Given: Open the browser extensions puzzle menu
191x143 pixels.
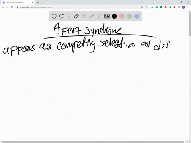Looking at the screenshot, I should click(174, 7).
